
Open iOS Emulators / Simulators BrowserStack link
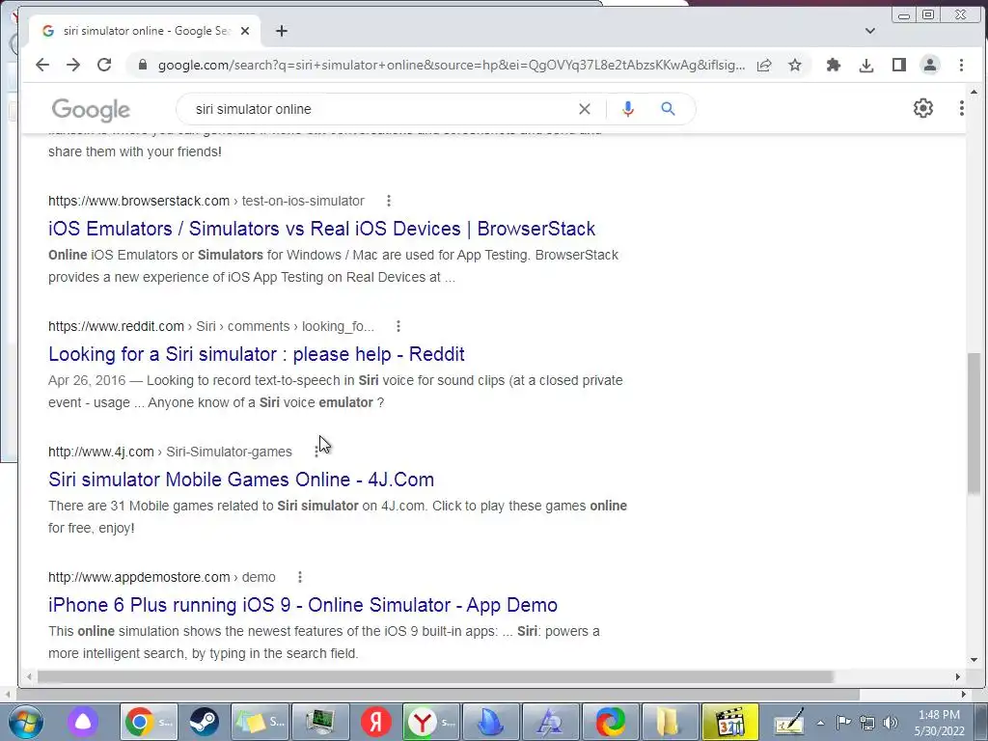click(321, 229)
